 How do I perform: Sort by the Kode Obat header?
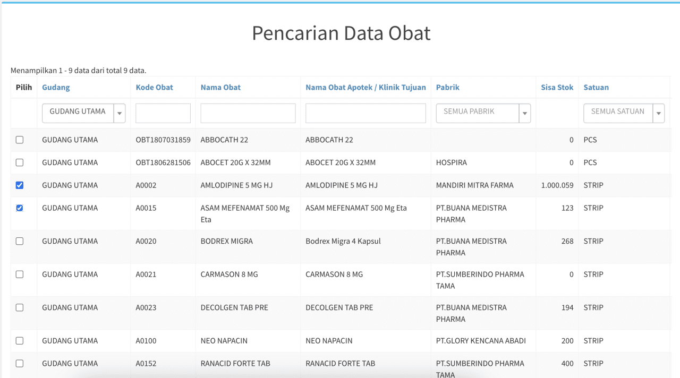(x=155, y=88)
